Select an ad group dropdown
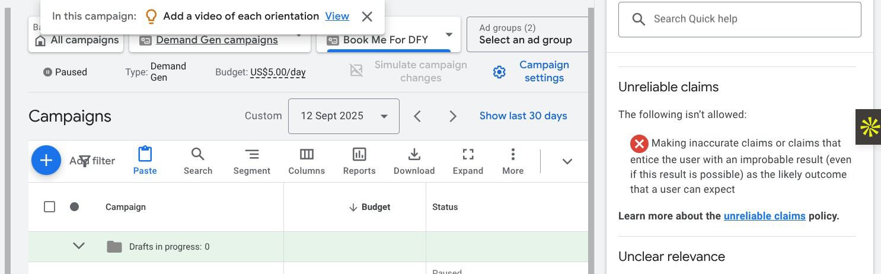Screen dimensions: 881x274 pyautogui.click(x=527, y=34)
